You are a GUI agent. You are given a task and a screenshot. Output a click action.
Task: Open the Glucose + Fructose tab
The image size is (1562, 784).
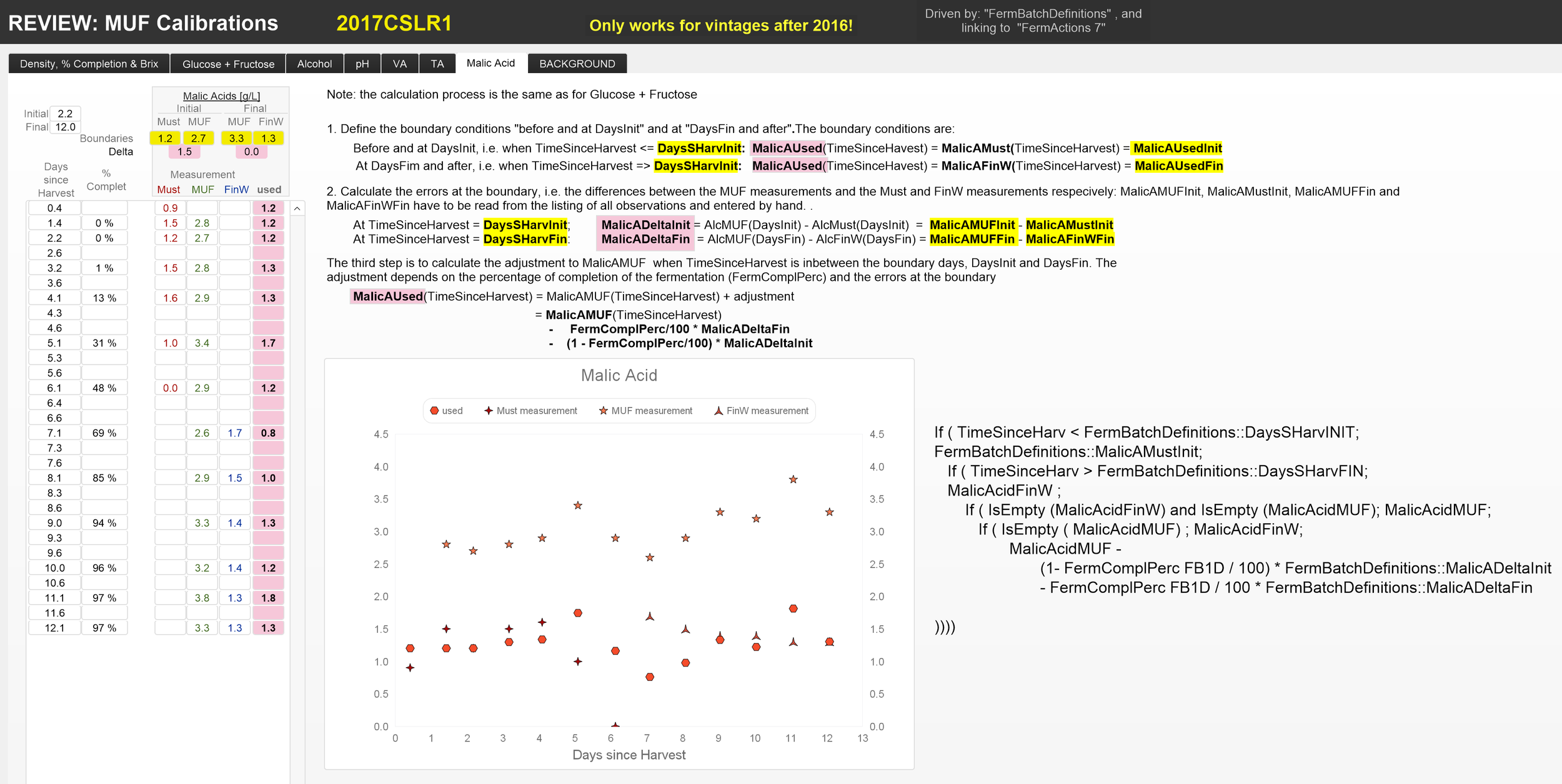pyautogui.click(x=228, y=64)
